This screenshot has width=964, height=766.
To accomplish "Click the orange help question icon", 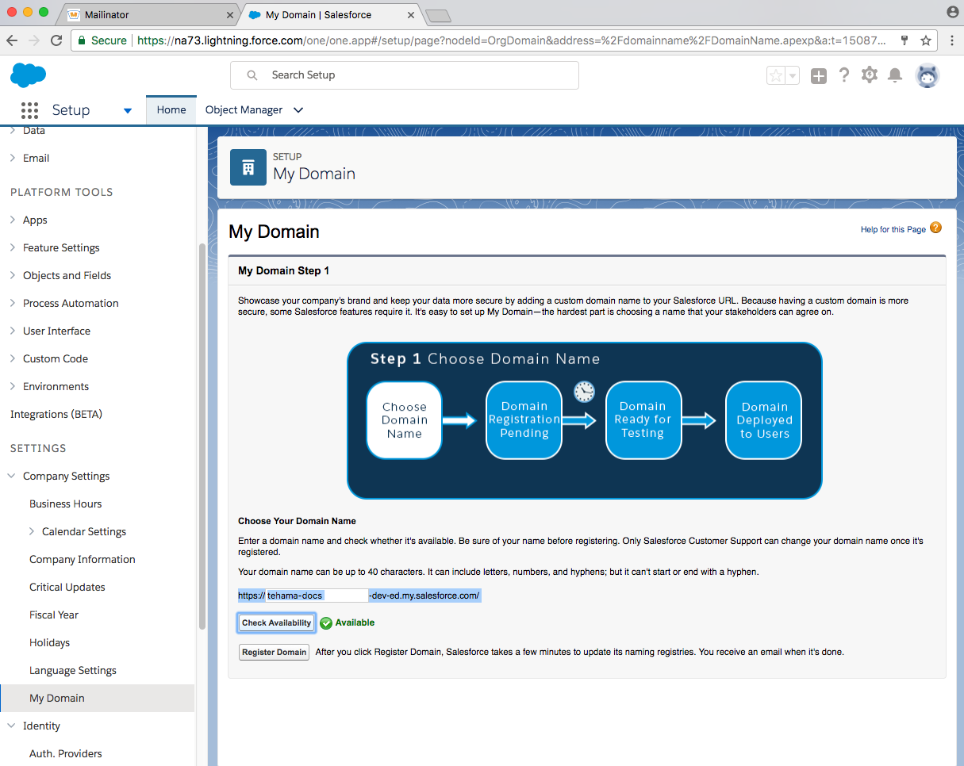I will coord(936,228).
